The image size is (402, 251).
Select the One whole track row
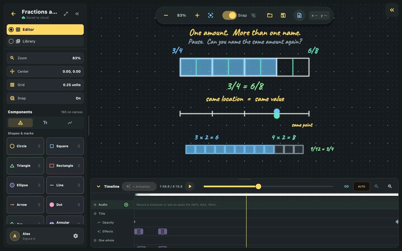[113, 240]
